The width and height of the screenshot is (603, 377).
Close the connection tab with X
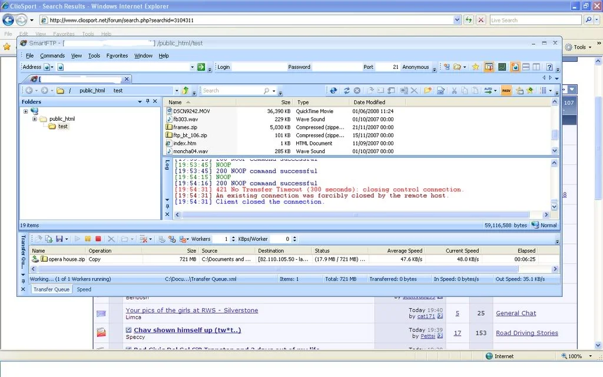127,79
